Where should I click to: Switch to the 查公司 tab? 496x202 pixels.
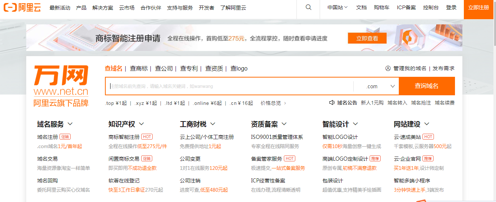(x=164, y=68)
